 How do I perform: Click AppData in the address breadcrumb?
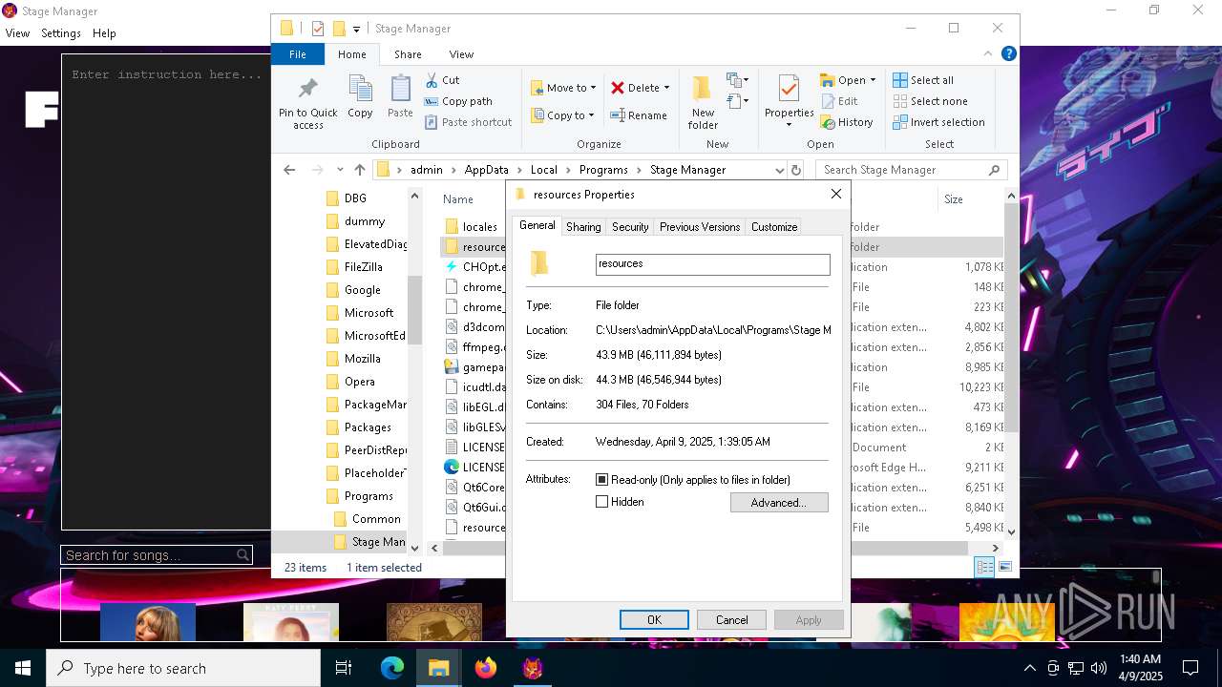tap(486, 170)
